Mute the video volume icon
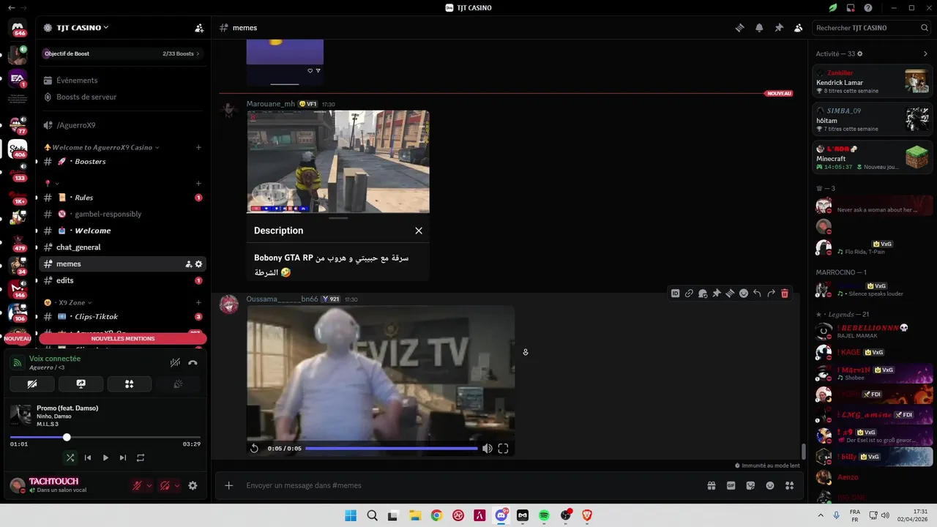 [x=487, y=448]
